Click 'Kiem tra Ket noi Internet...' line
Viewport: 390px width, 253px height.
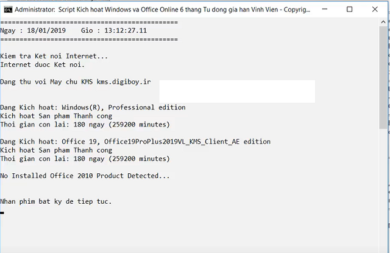54,56
